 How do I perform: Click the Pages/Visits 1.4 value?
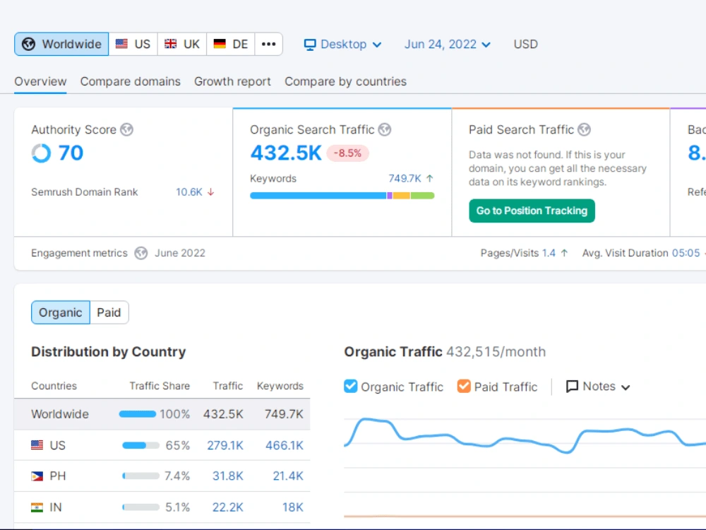[549, 253]
